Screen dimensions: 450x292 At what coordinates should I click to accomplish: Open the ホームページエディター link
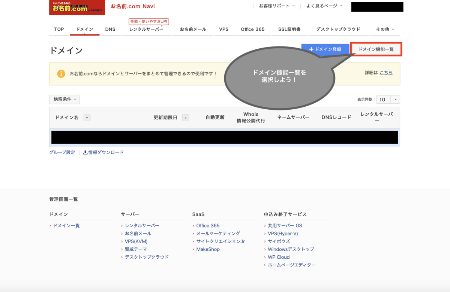coord(292,265)
